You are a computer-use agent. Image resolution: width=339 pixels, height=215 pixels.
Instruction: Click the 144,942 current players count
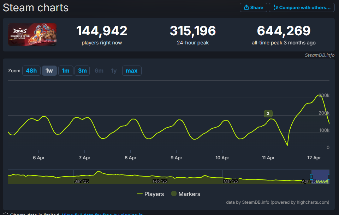[102, 31]
